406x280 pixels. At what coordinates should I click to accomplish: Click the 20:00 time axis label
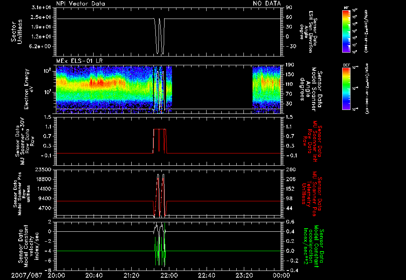point(56,275)
